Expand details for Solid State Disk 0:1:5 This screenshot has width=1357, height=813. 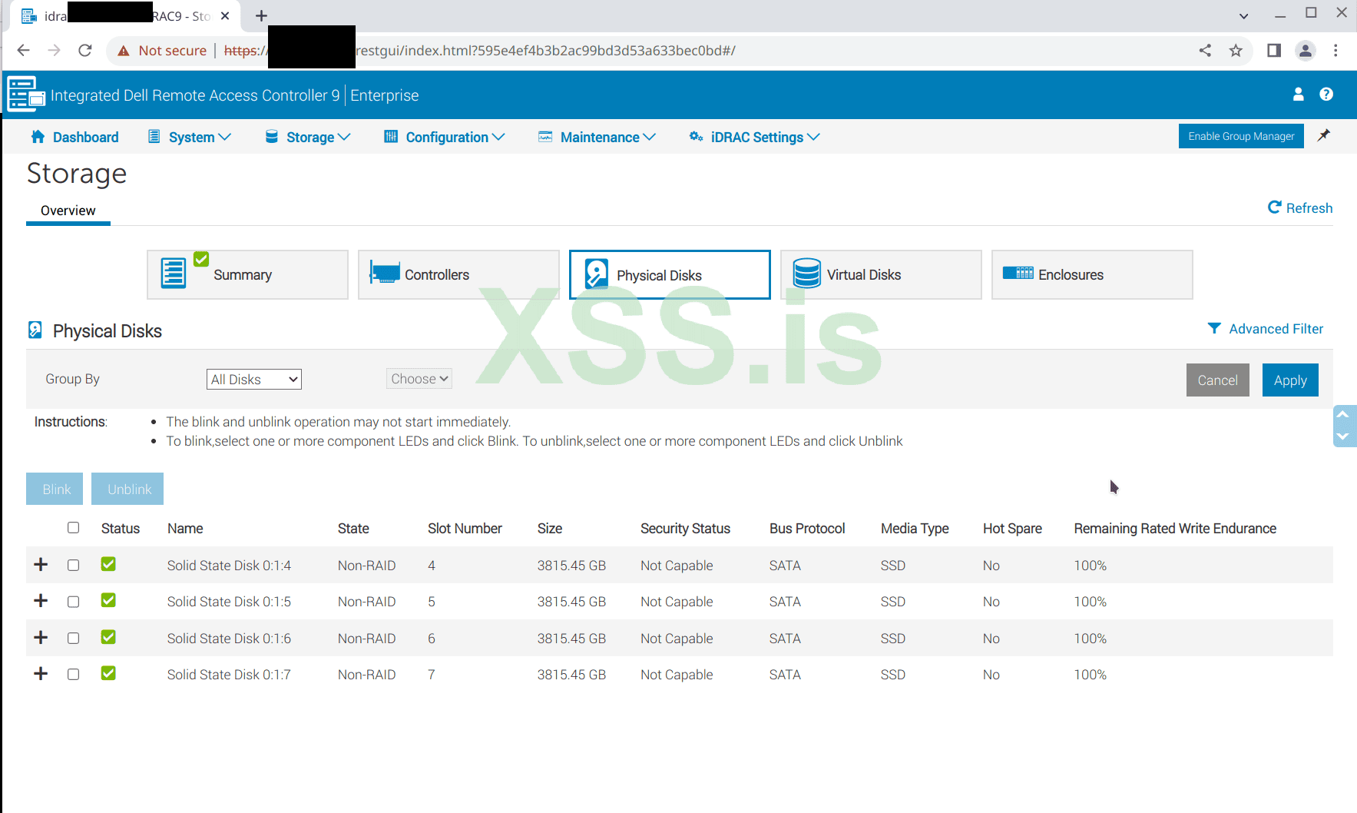click(x=41, y=601)
